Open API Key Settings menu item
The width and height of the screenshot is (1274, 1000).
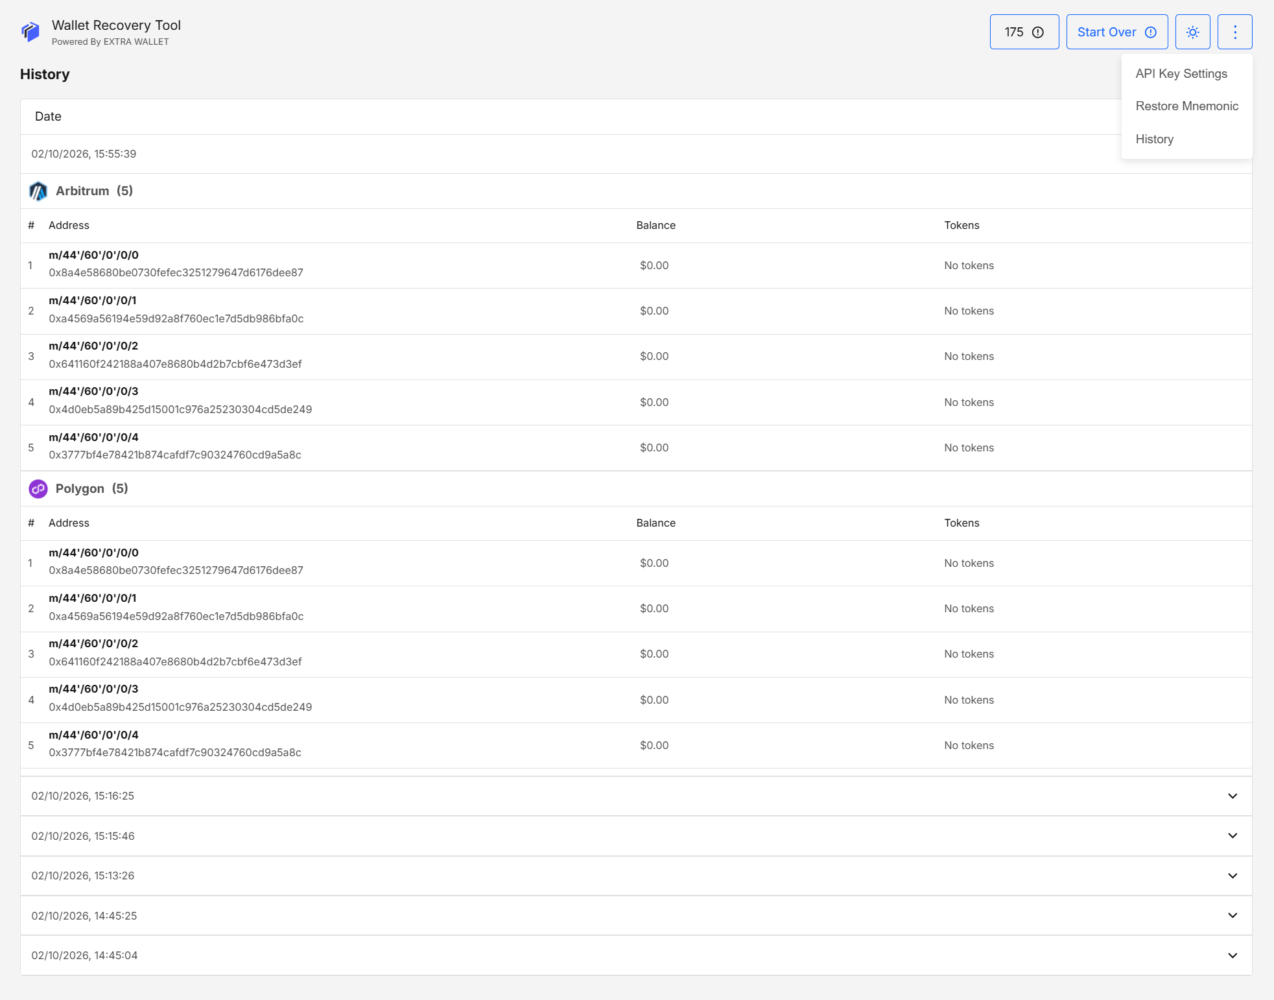[1181, 74]
